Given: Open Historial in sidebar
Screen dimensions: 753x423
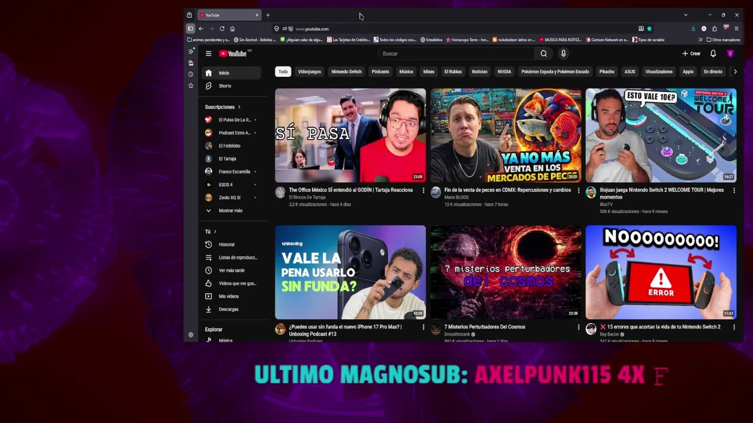Looking at the screenshot, I should coord(231,244).
